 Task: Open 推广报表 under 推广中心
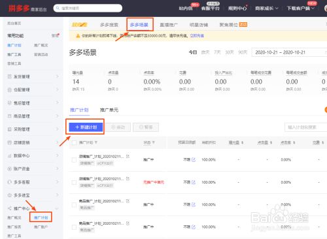[14, 227]
